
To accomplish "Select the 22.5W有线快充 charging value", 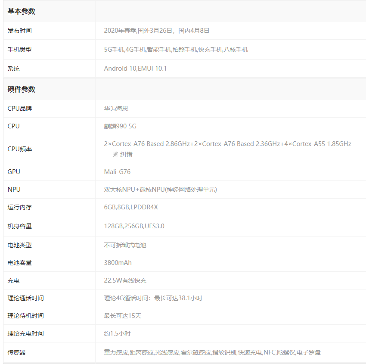I will pyautogui.click(x=125, y=280).
